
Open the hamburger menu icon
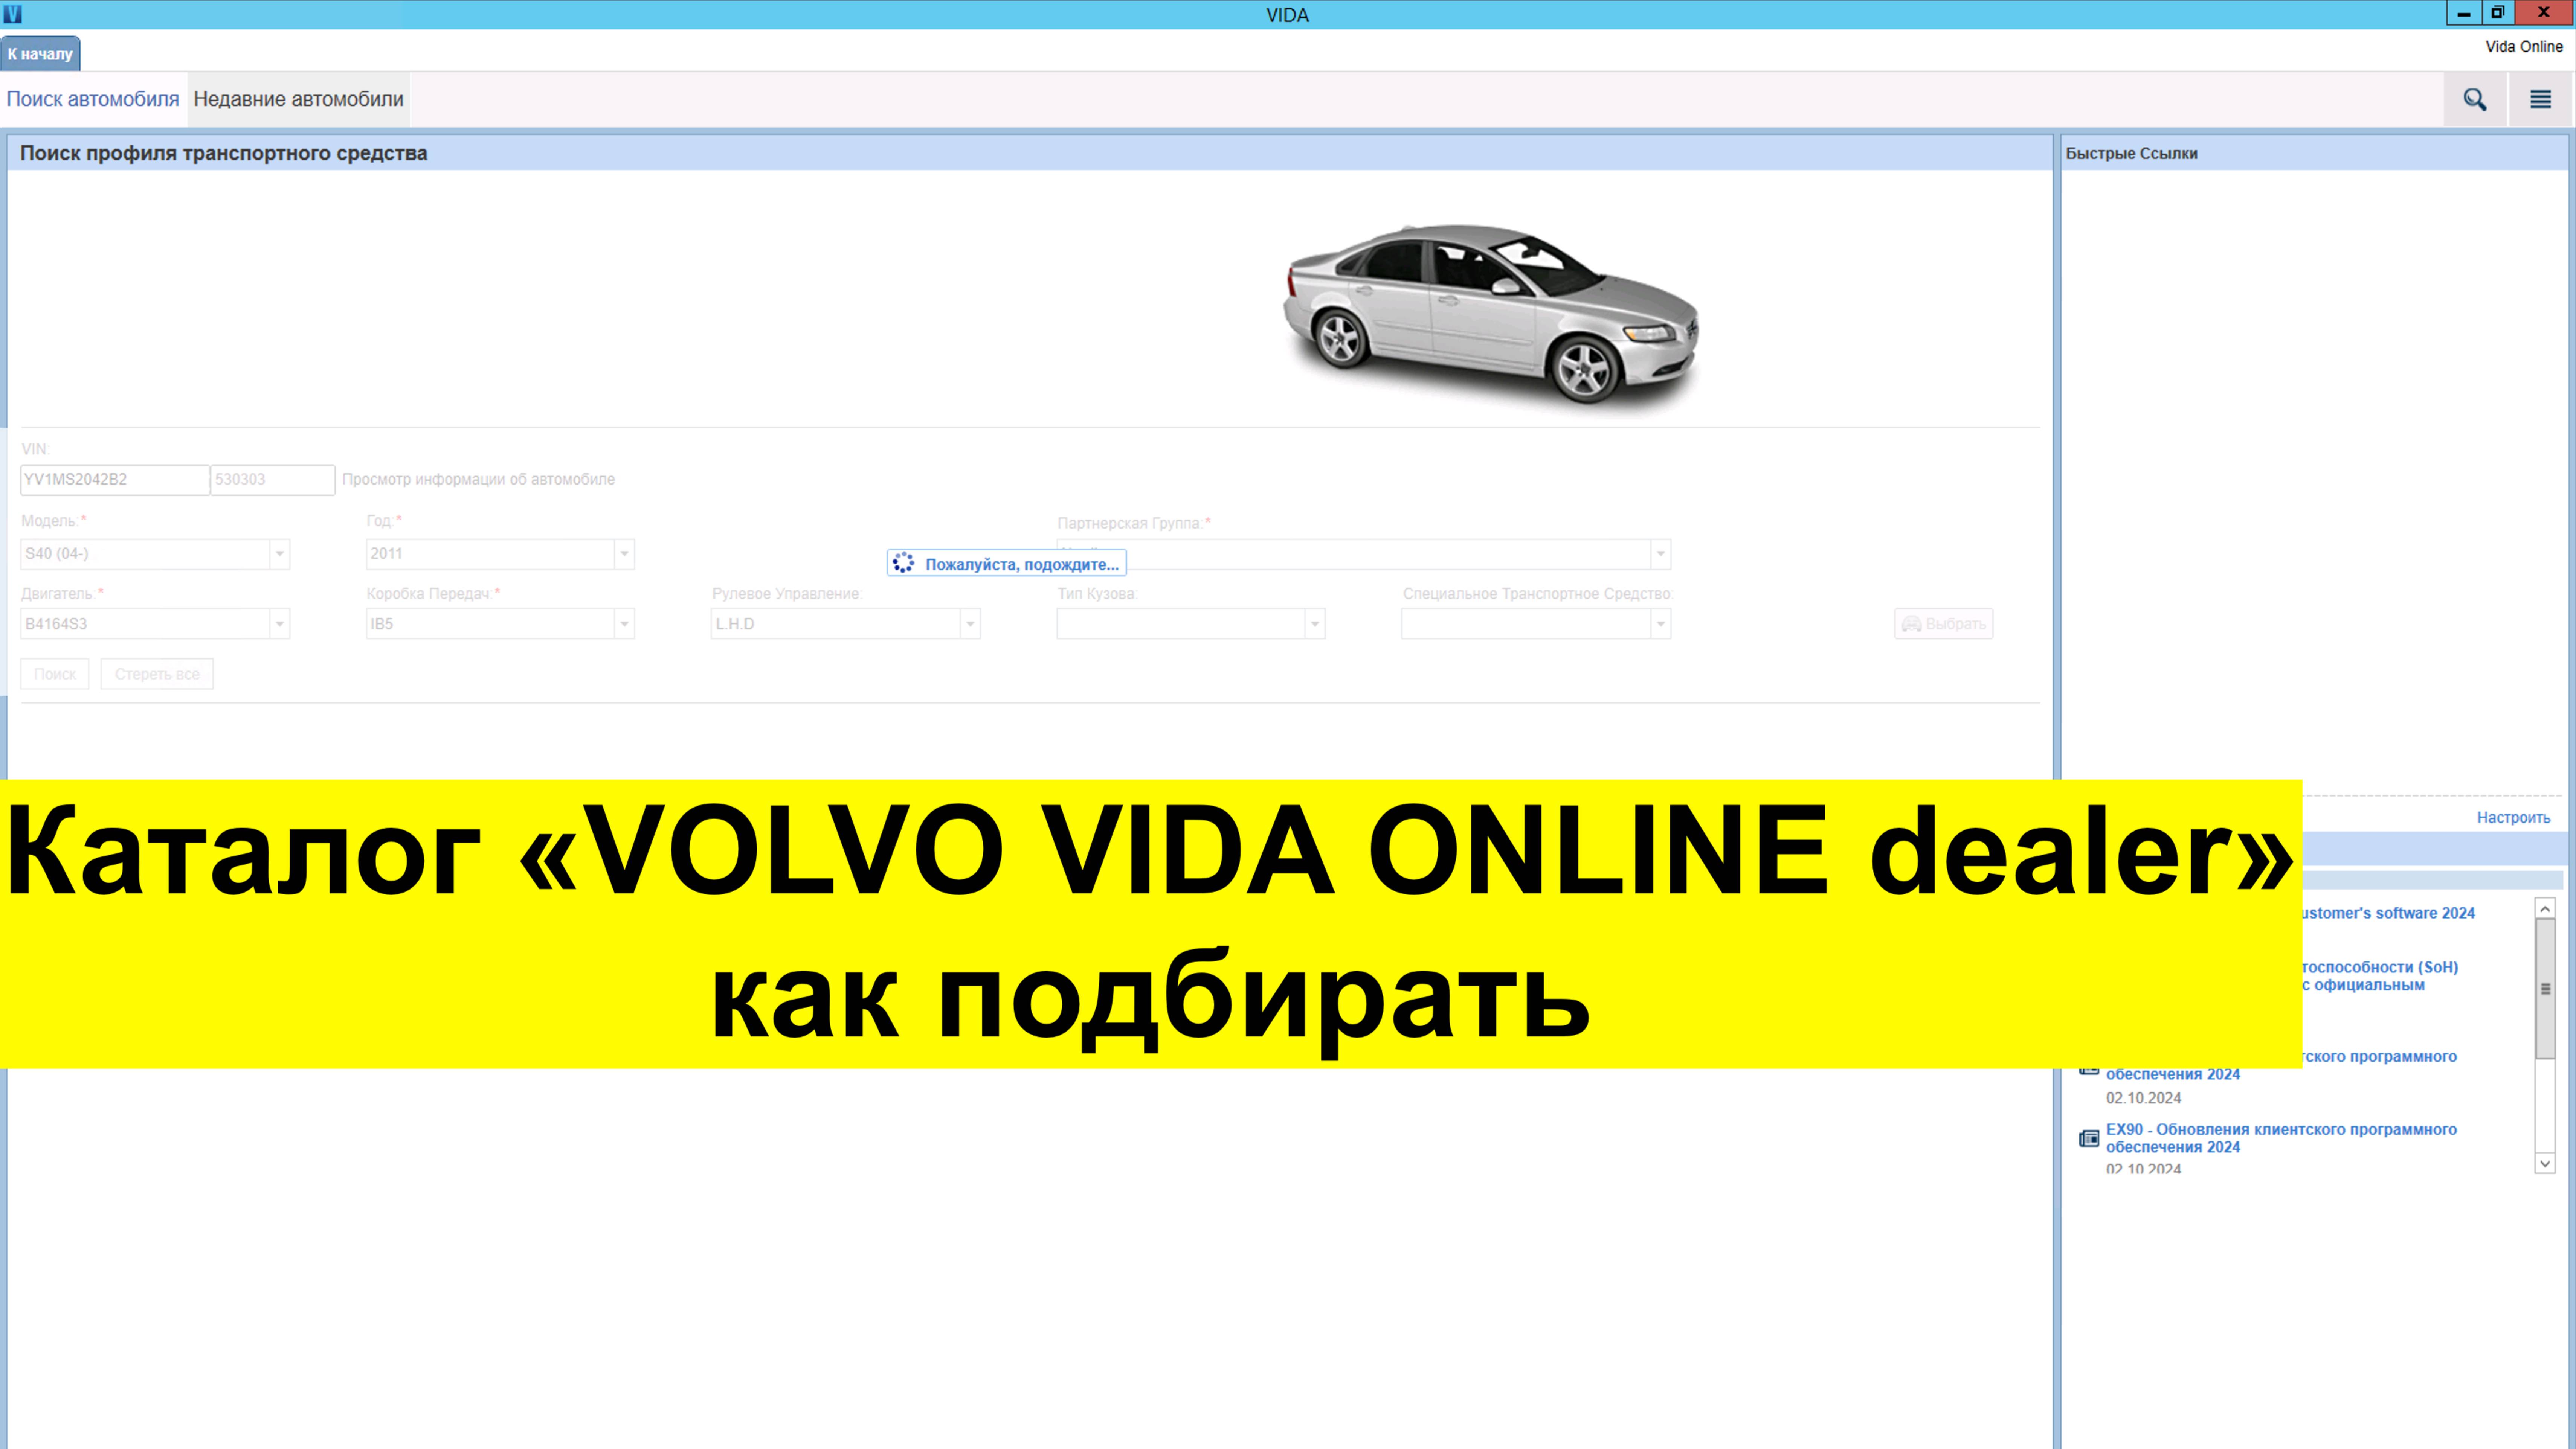(2540, 99)
